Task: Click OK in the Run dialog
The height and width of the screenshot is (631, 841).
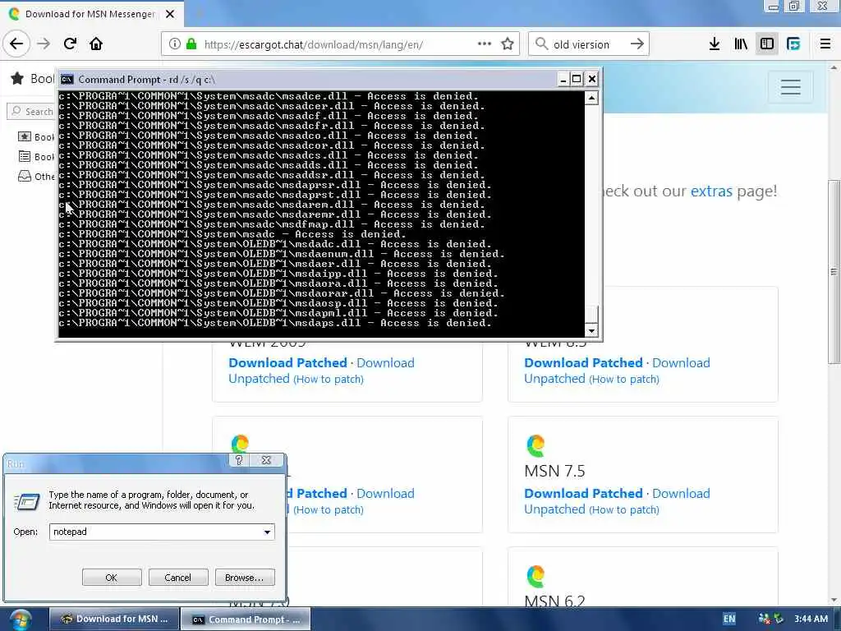Action: point(112,578)
